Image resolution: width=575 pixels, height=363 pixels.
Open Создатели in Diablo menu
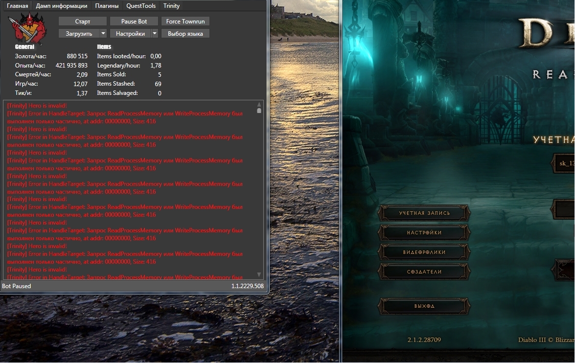point(424,272)
